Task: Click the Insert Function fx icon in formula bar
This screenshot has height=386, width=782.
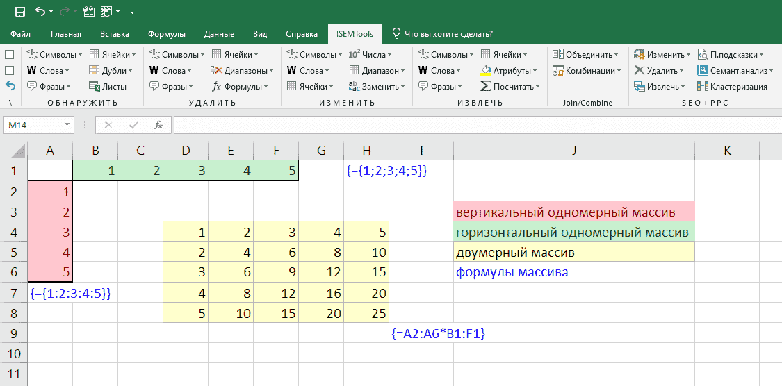Action: point(158,125)
